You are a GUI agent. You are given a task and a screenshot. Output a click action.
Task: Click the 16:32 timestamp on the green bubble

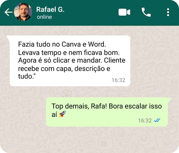tap(145, 121)
